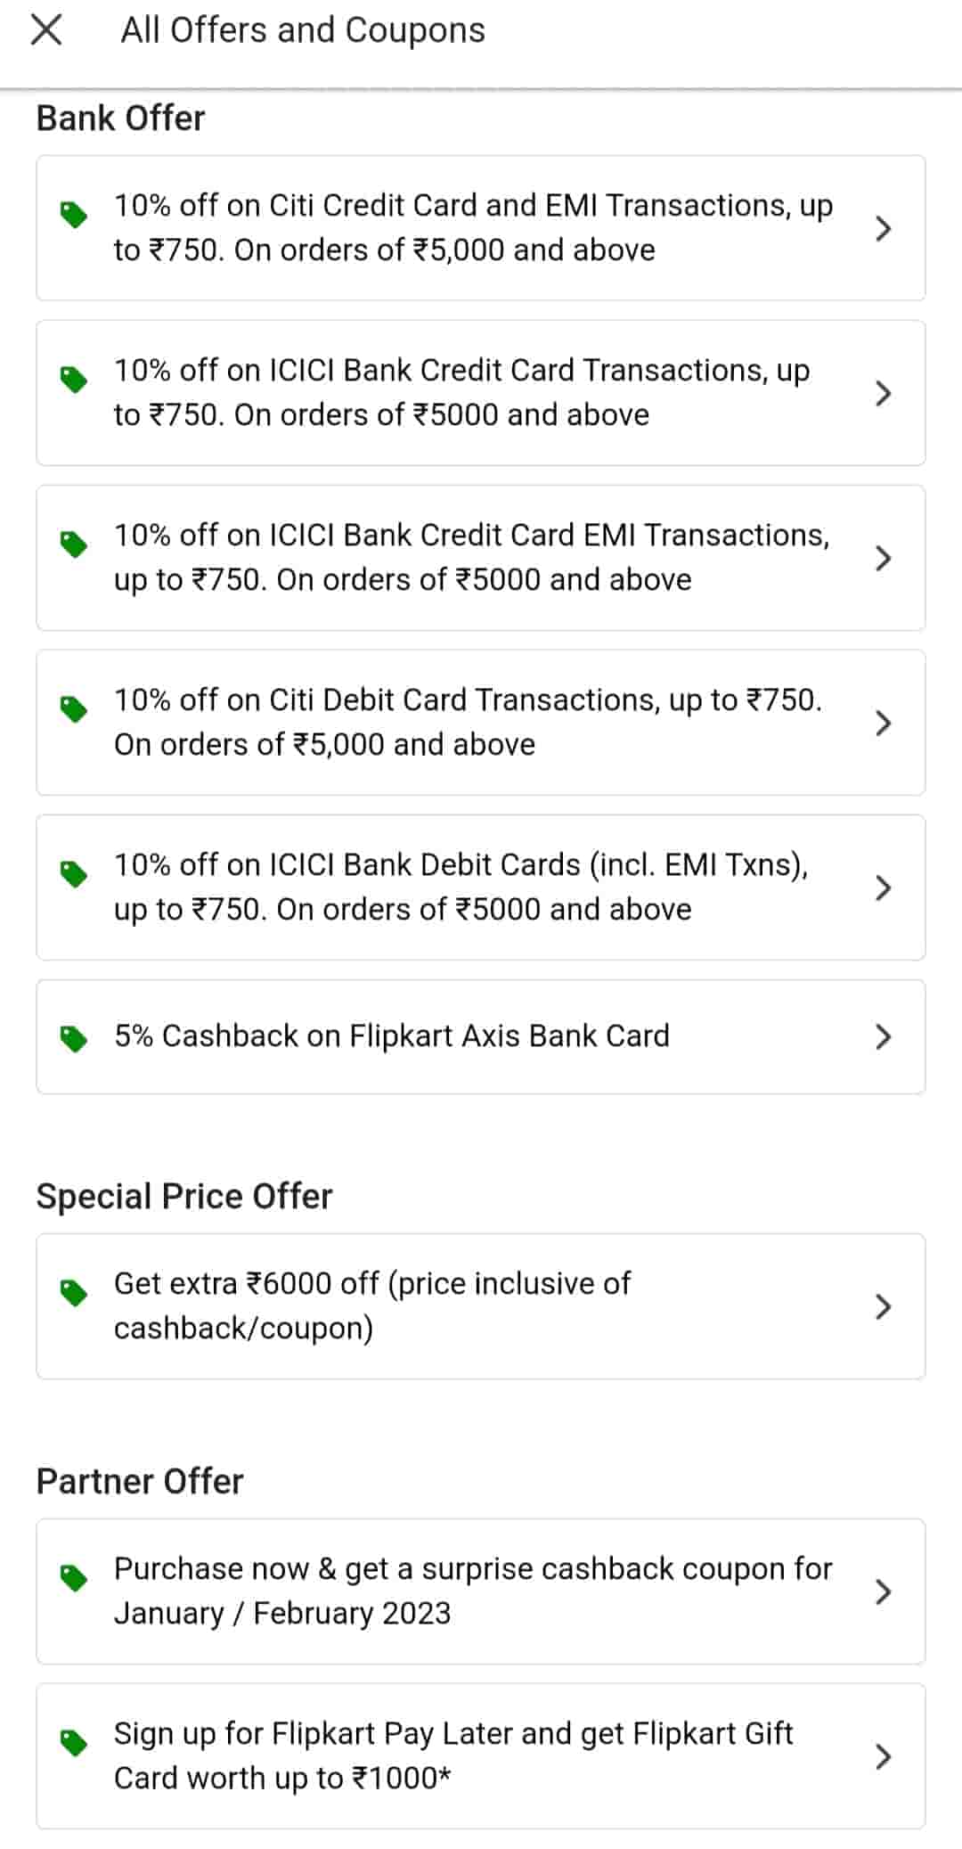The height and width of the screenshot is (1849, 962).
Task: Open ICICI Credit Card EMI Transactions offer text
Action: click(471, 558)
